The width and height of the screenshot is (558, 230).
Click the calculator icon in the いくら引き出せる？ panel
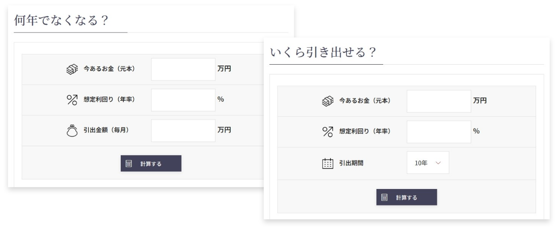pos(385,197)
